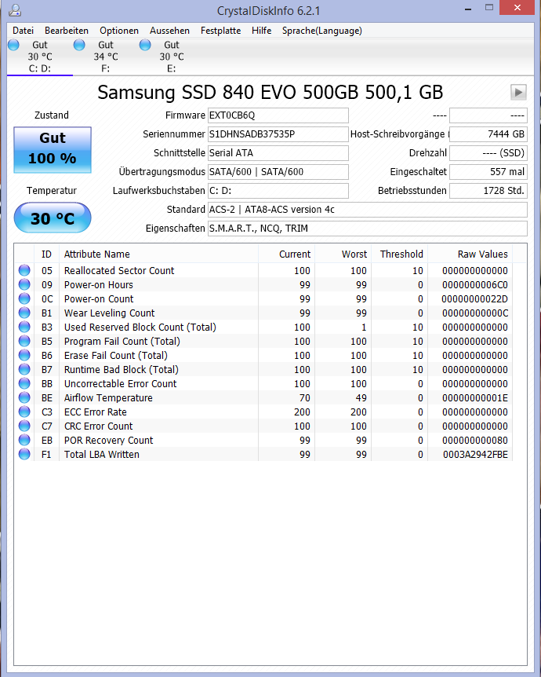
Task: Click raw value 0003A2942FBE
Action: pos(475,455)
